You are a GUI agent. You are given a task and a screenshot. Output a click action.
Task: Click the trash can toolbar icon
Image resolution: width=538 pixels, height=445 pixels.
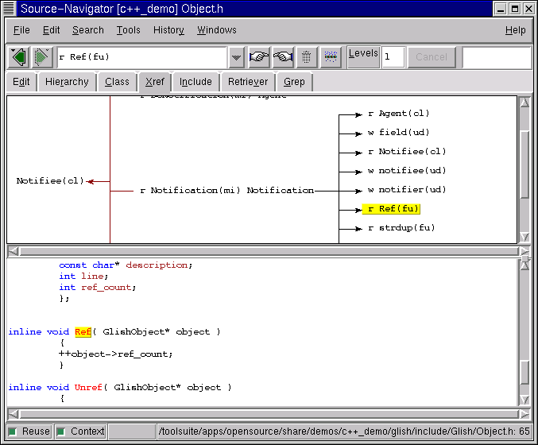[x=307, y=57]
